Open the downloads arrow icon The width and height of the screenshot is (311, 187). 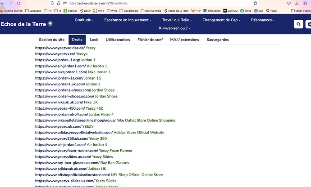(297, 3)
